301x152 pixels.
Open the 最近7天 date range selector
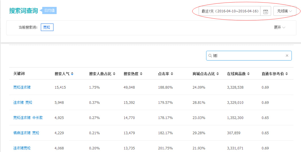[x=230, y=11]
